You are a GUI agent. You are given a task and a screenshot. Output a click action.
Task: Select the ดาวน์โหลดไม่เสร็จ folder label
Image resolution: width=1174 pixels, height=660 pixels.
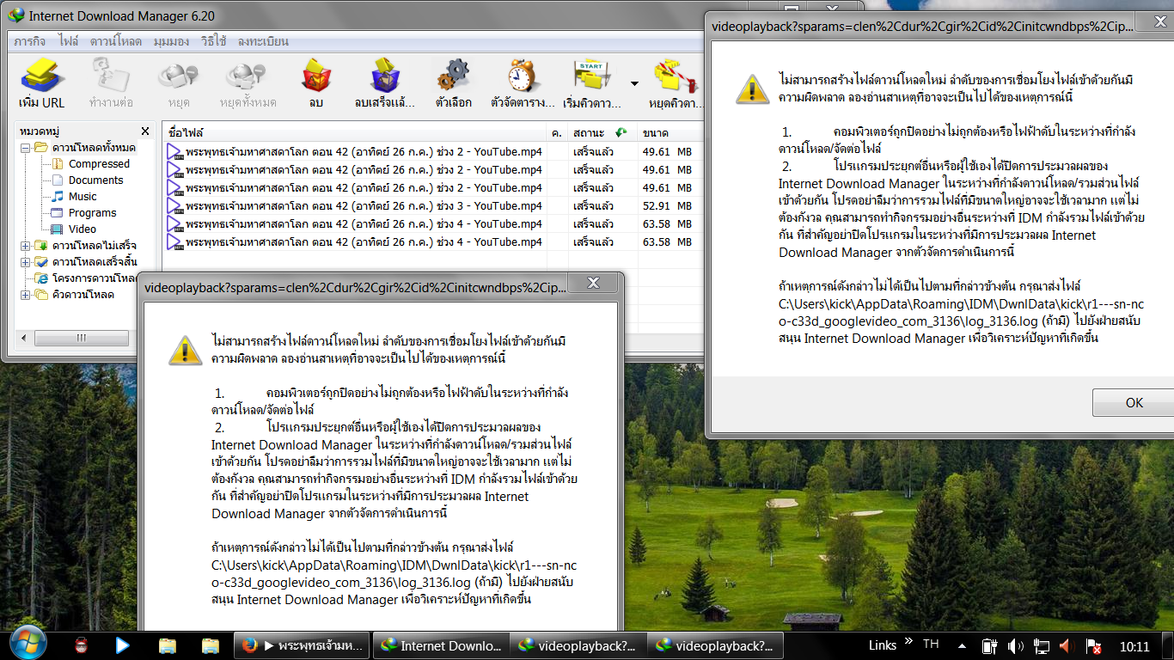(x=94, y=246)
